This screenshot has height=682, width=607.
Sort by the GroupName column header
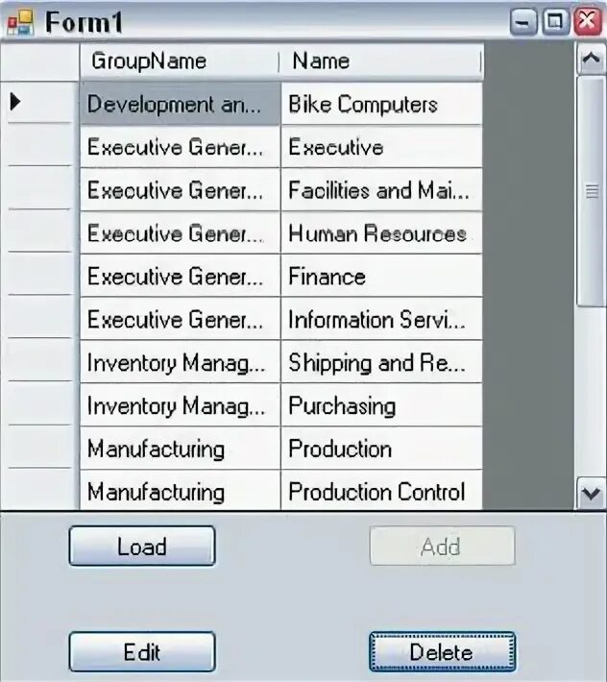coord(179,61)
